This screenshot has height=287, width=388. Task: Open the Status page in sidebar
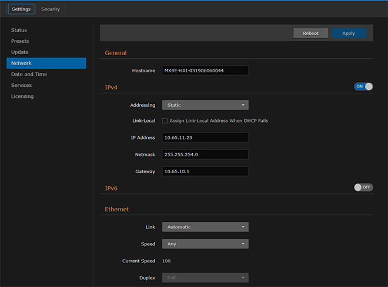click(x=19, y=30)
